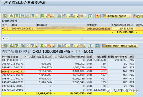Click the Views icon in upper toolbar
This screenshot has height=97, width=143.
pyautogui.click(x=65, y=16)
